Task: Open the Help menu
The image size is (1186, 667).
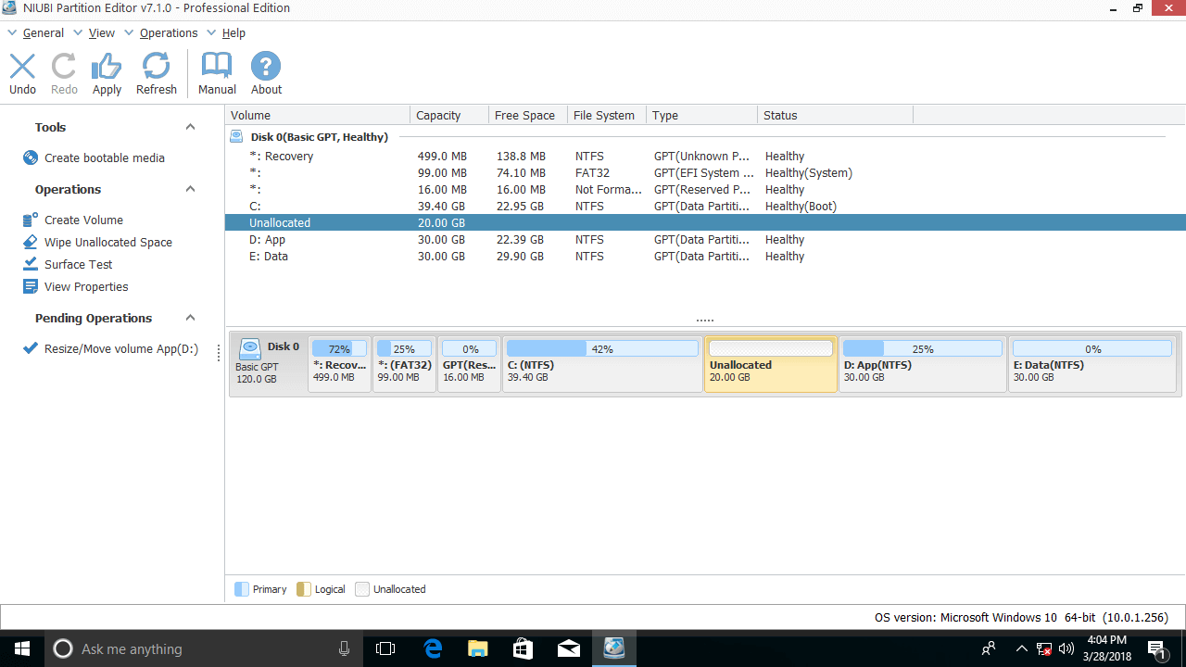Action: (233, 32)
